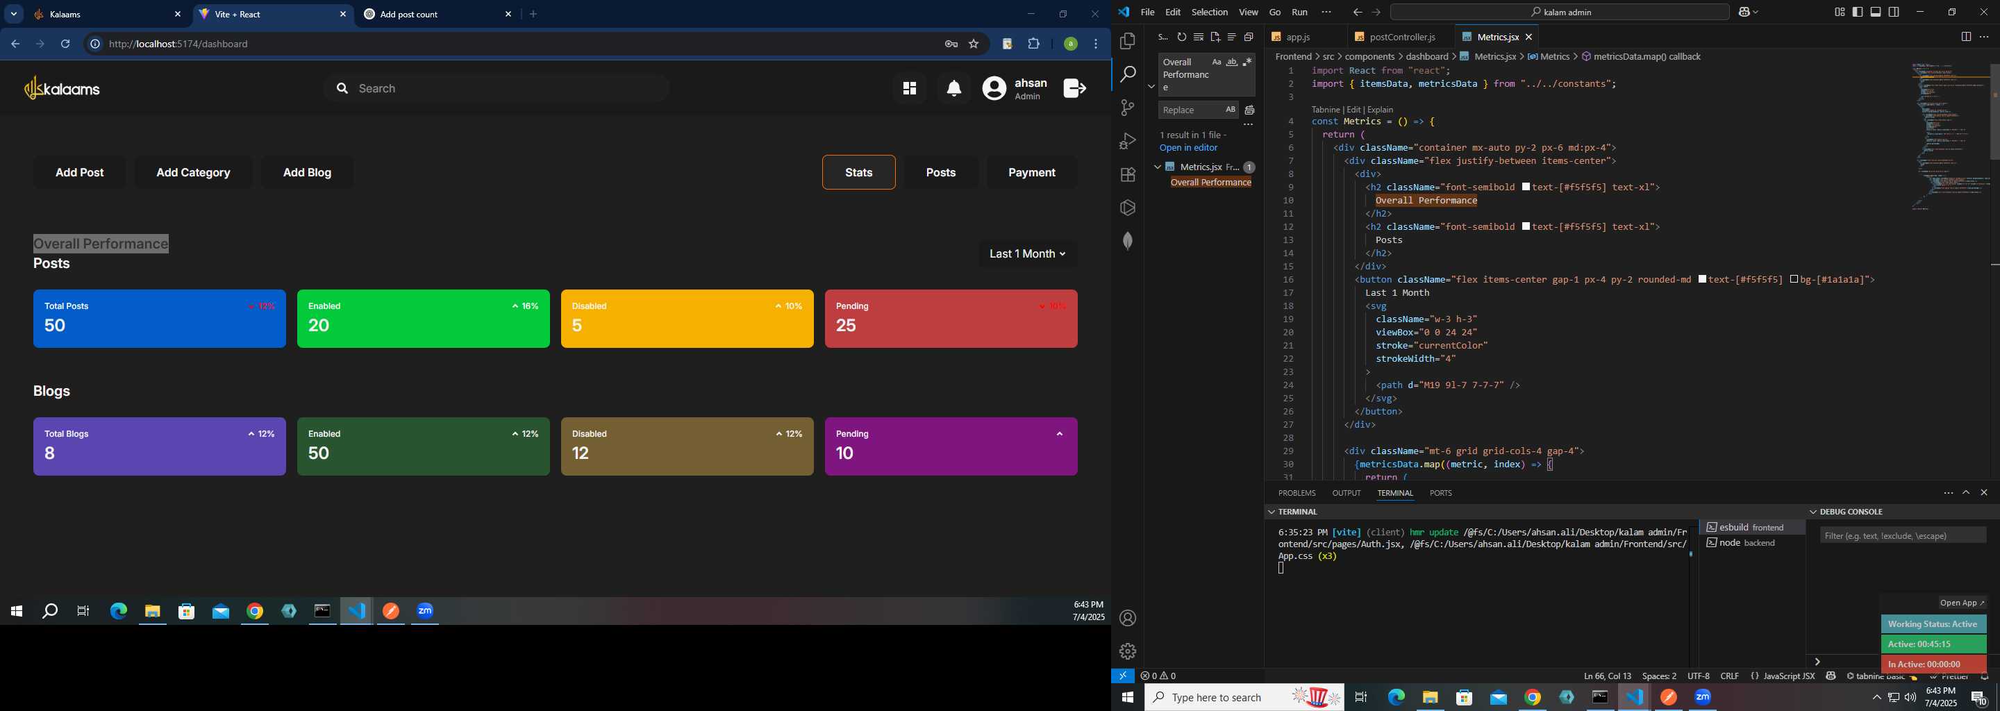This screenshot has height=711, width=2000.
Task: Open Copilot dropdown arrow in title bar
Action: [1756, 12]
